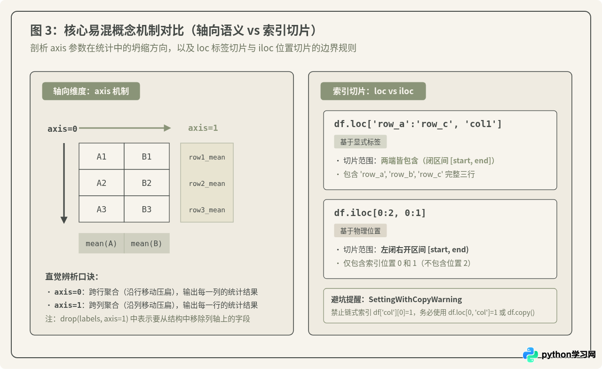Click the 'axis=0' label

click(62, 128)
